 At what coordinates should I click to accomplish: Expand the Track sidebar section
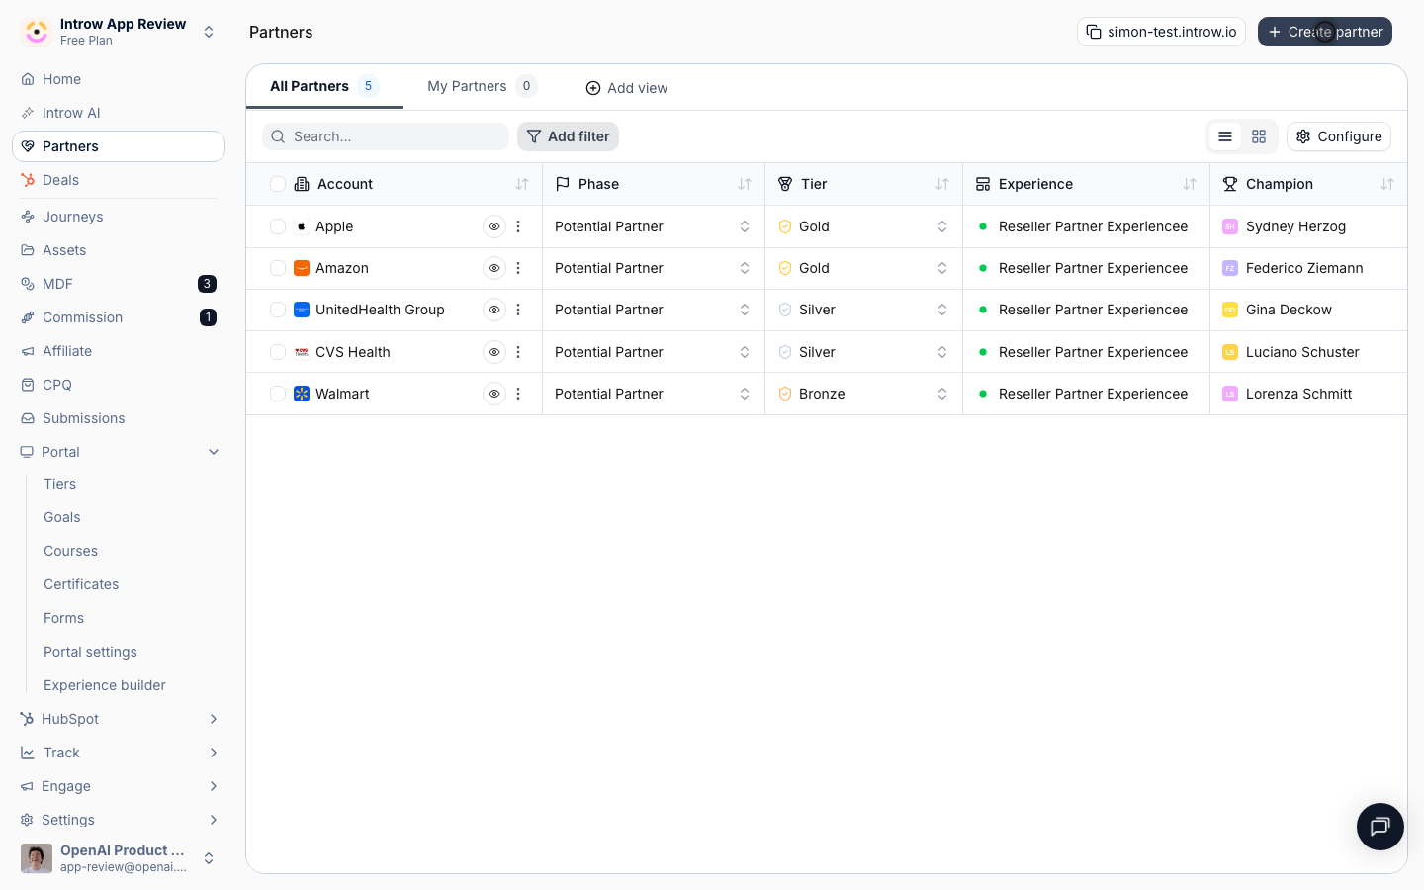214,753
